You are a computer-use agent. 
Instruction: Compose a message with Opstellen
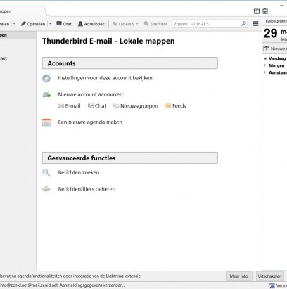[33, 24]
